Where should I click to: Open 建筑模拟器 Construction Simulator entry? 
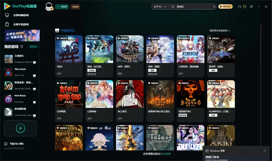[x=20, y=112]
